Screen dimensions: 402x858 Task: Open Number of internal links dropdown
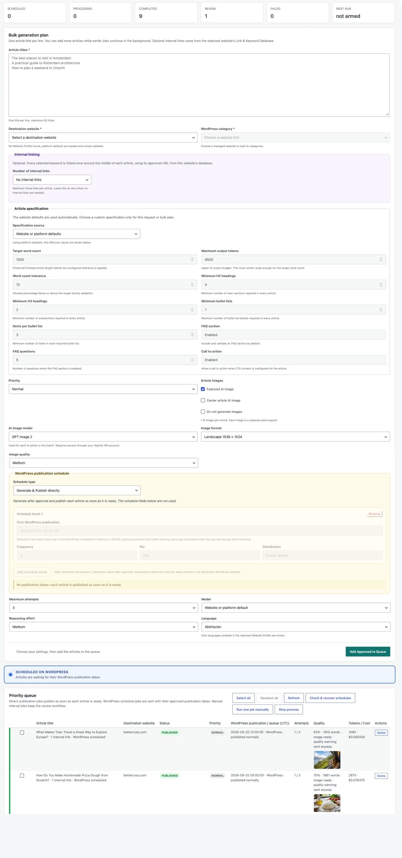[x=52, y=180]
